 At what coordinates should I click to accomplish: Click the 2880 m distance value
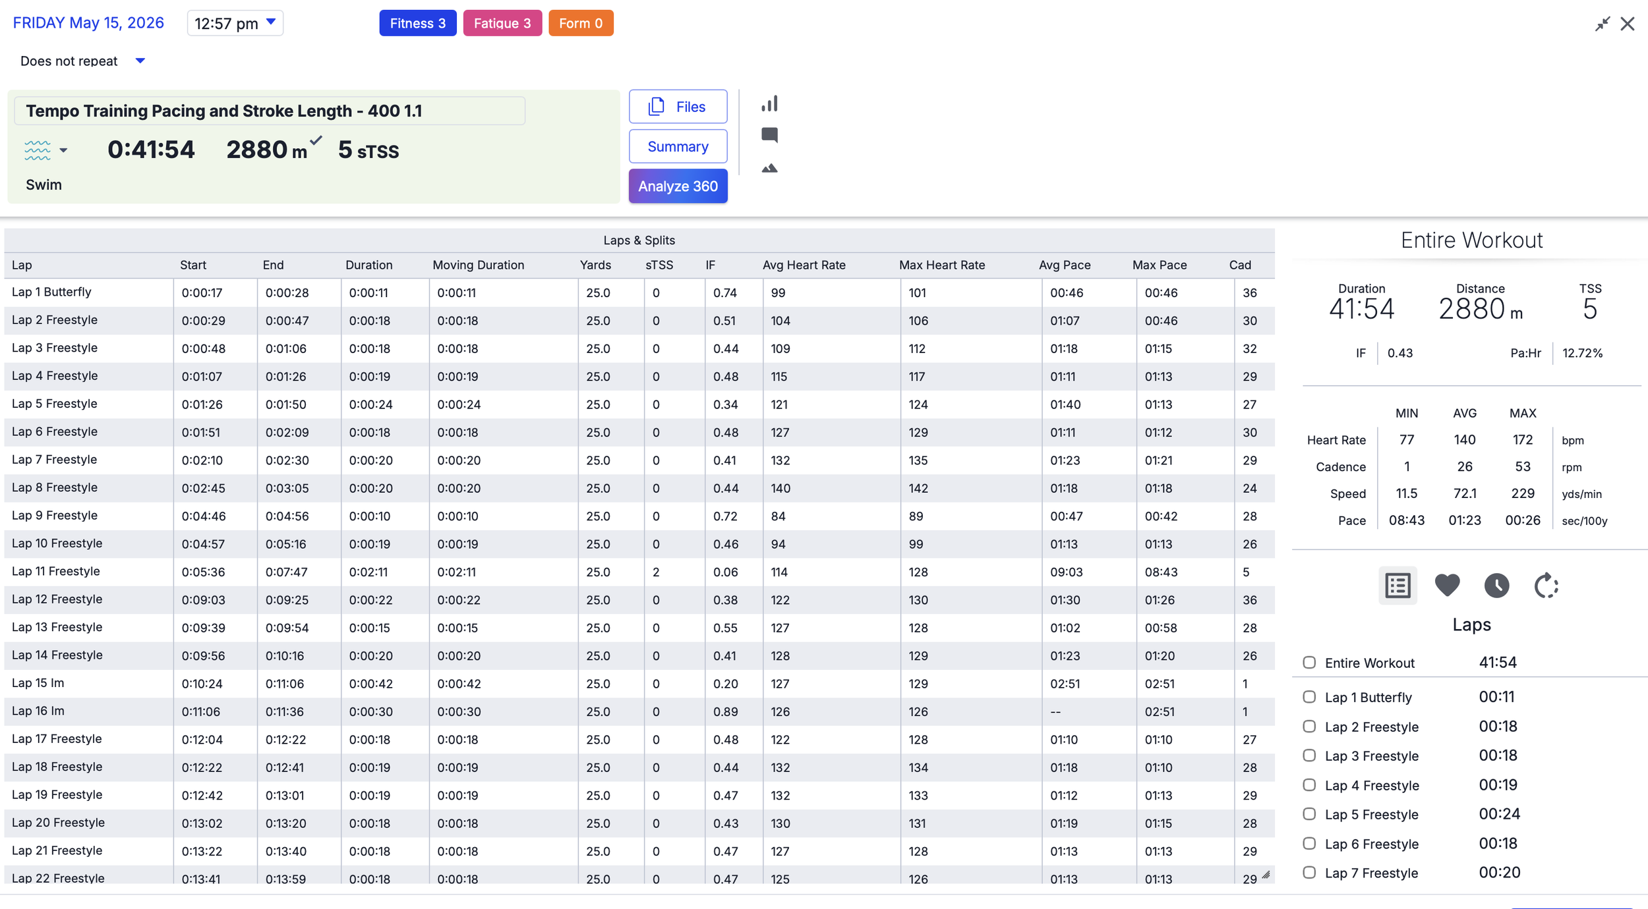[x=266, y=150]
